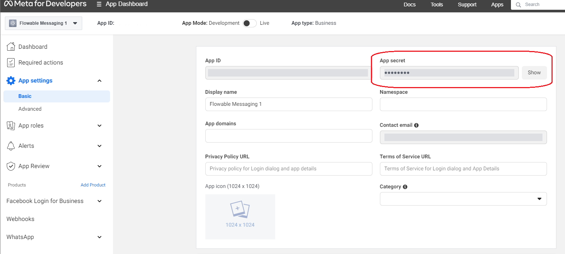Show the hidden App secret
565x254 pixels.
(x=534, y=72)
